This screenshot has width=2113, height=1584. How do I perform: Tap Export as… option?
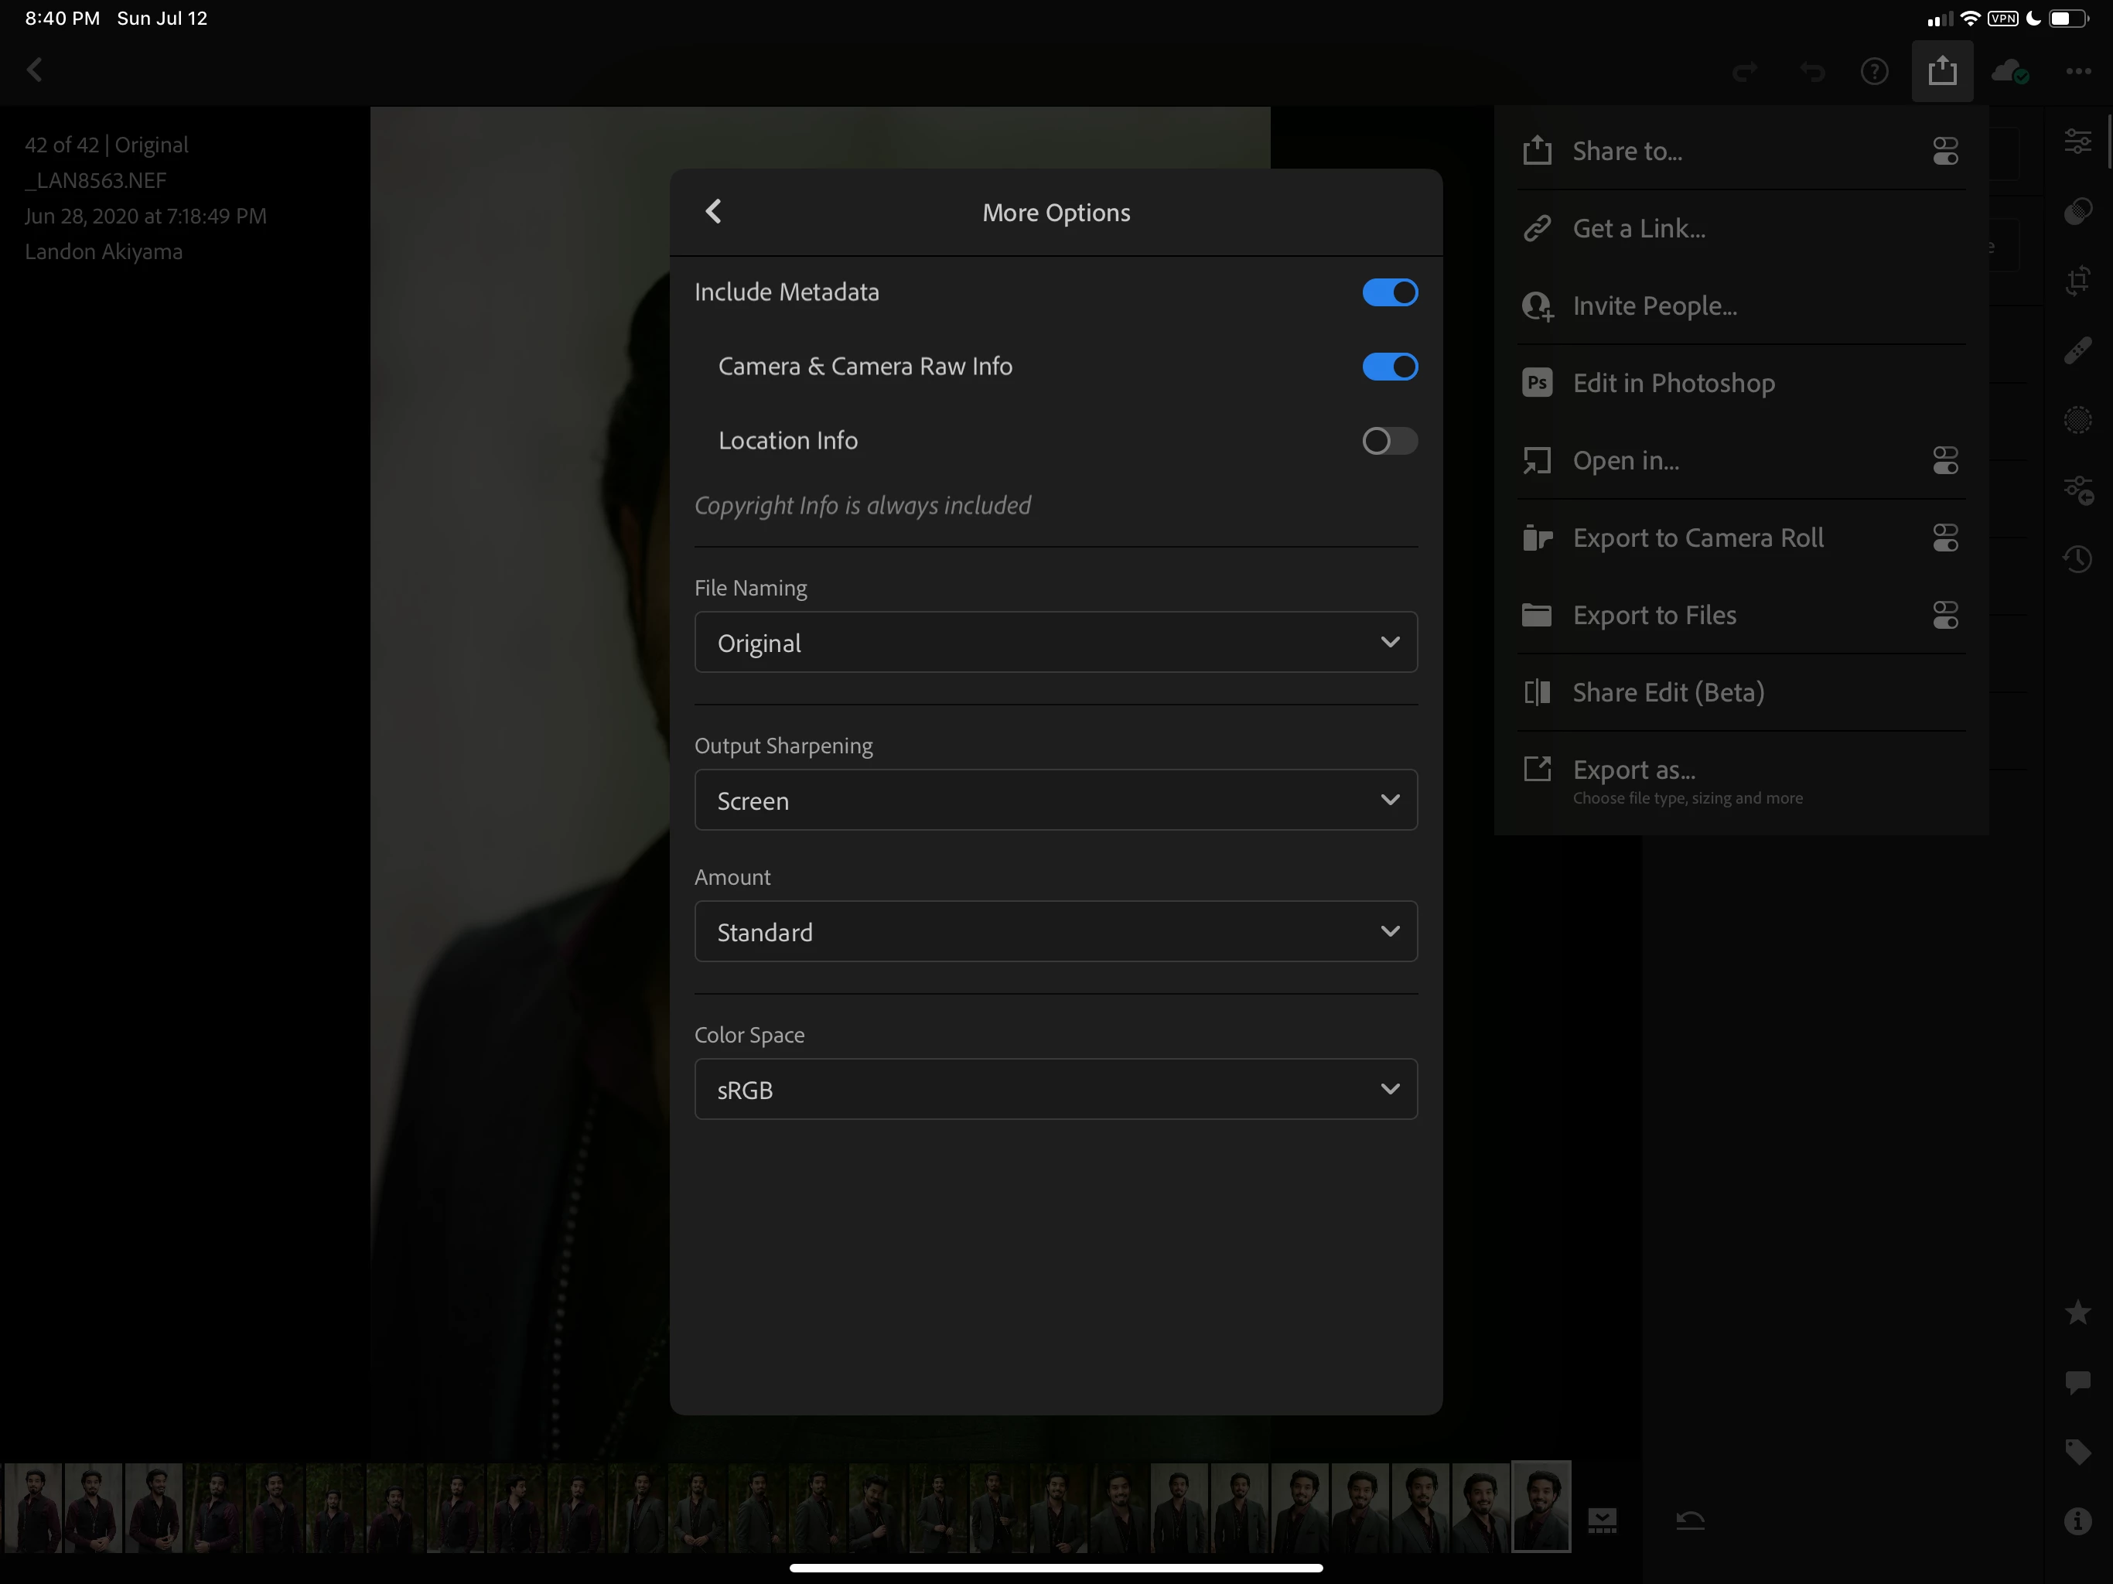tap(1634, 770)
